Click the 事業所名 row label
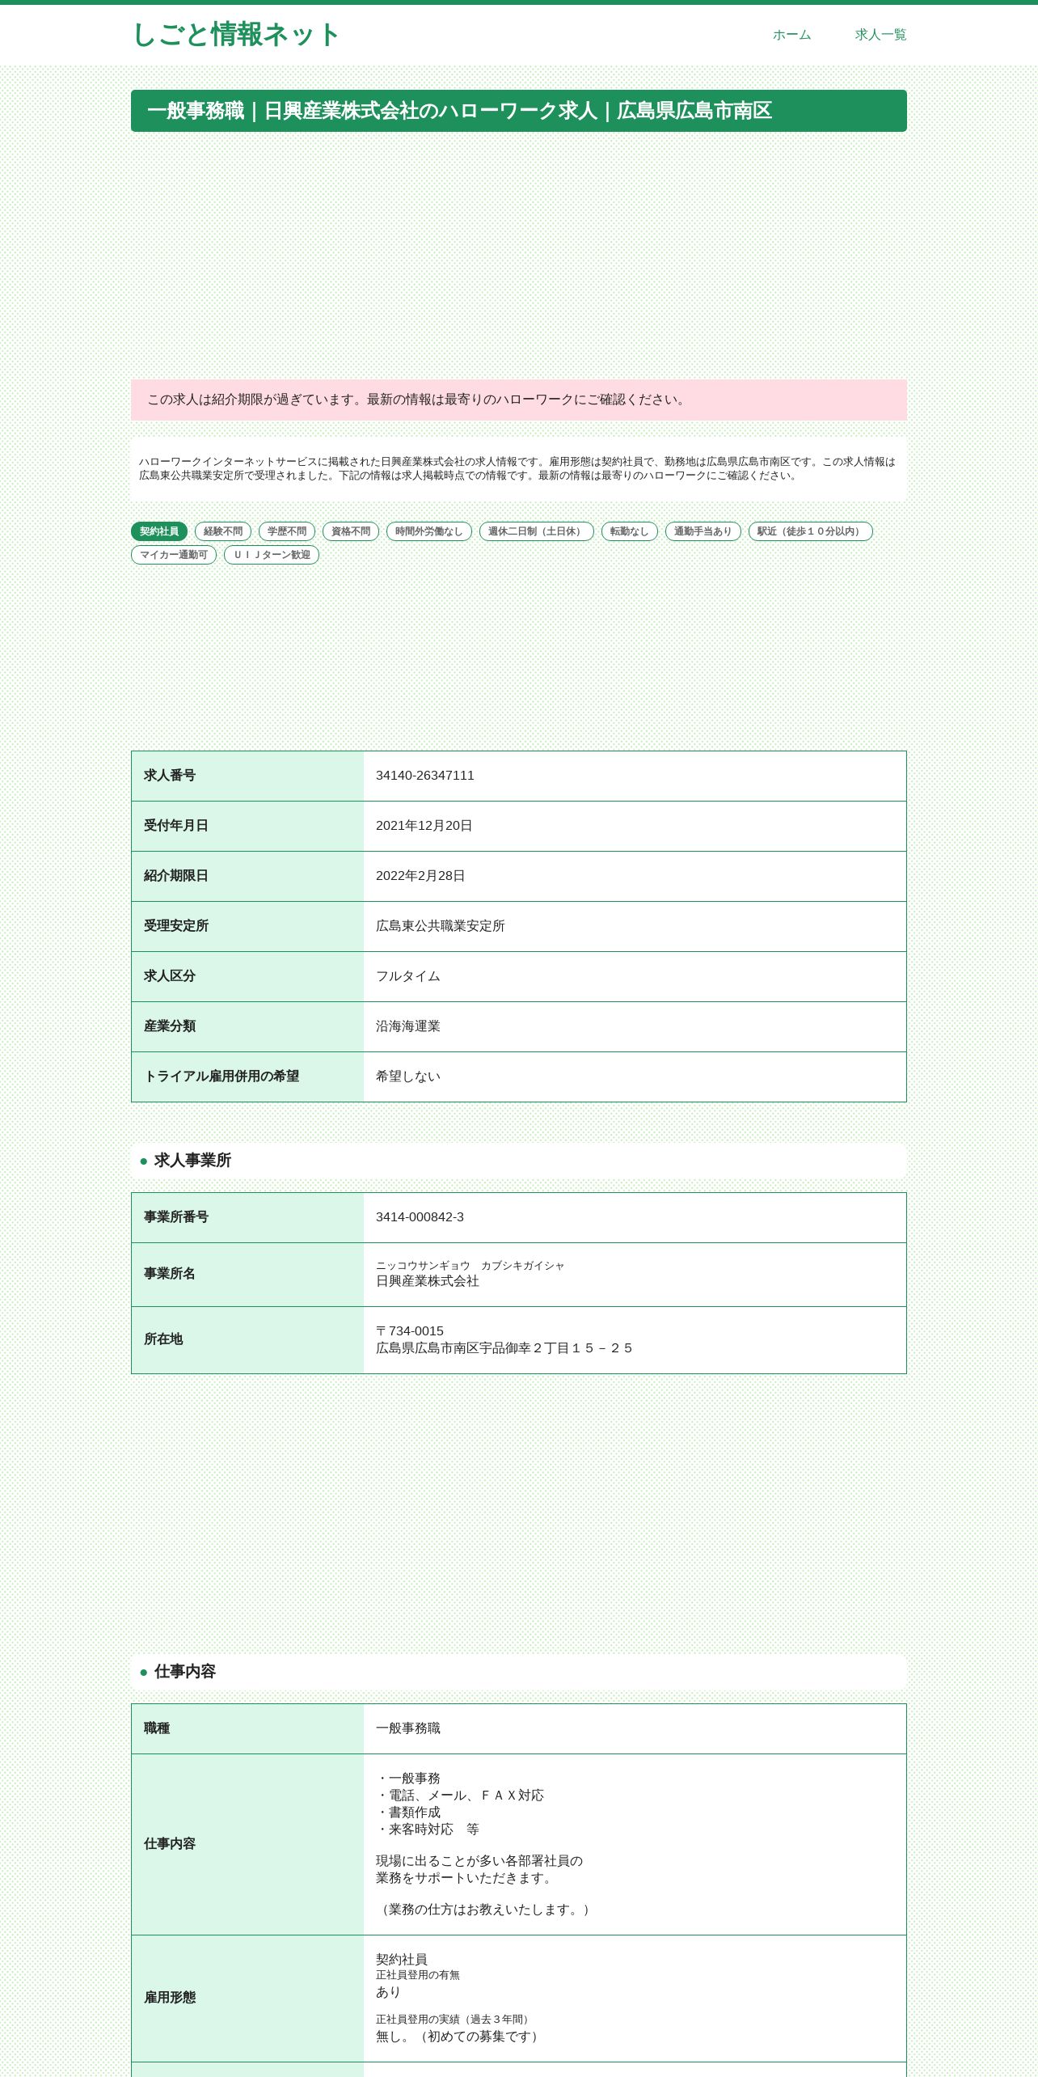1038x2077 pixels. click(170, 1274)
